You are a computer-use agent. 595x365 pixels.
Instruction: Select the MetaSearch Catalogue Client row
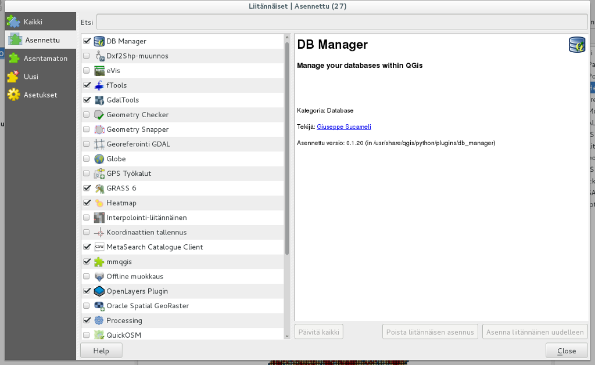click(182, 247)
